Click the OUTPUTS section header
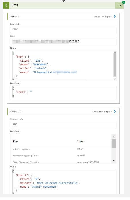 click(x=63, y=112)
